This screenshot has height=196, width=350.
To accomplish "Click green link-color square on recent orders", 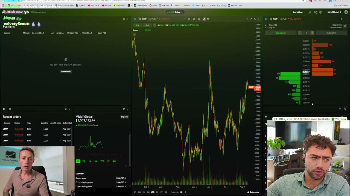I will tap(4, 109).
